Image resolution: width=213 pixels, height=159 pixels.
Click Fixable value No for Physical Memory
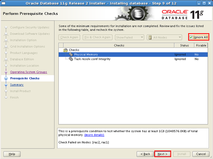pyautogui.click(x=197, y=54)
